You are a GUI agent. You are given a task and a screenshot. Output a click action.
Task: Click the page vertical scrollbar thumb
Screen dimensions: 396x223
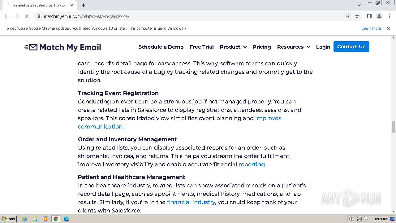click(x=394, y=126)
